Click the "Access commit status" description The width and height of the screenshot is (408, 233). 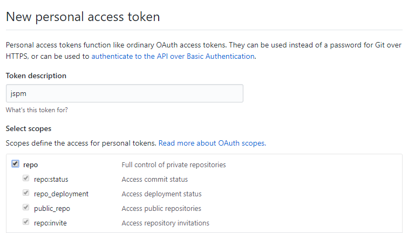pos(155,180)
